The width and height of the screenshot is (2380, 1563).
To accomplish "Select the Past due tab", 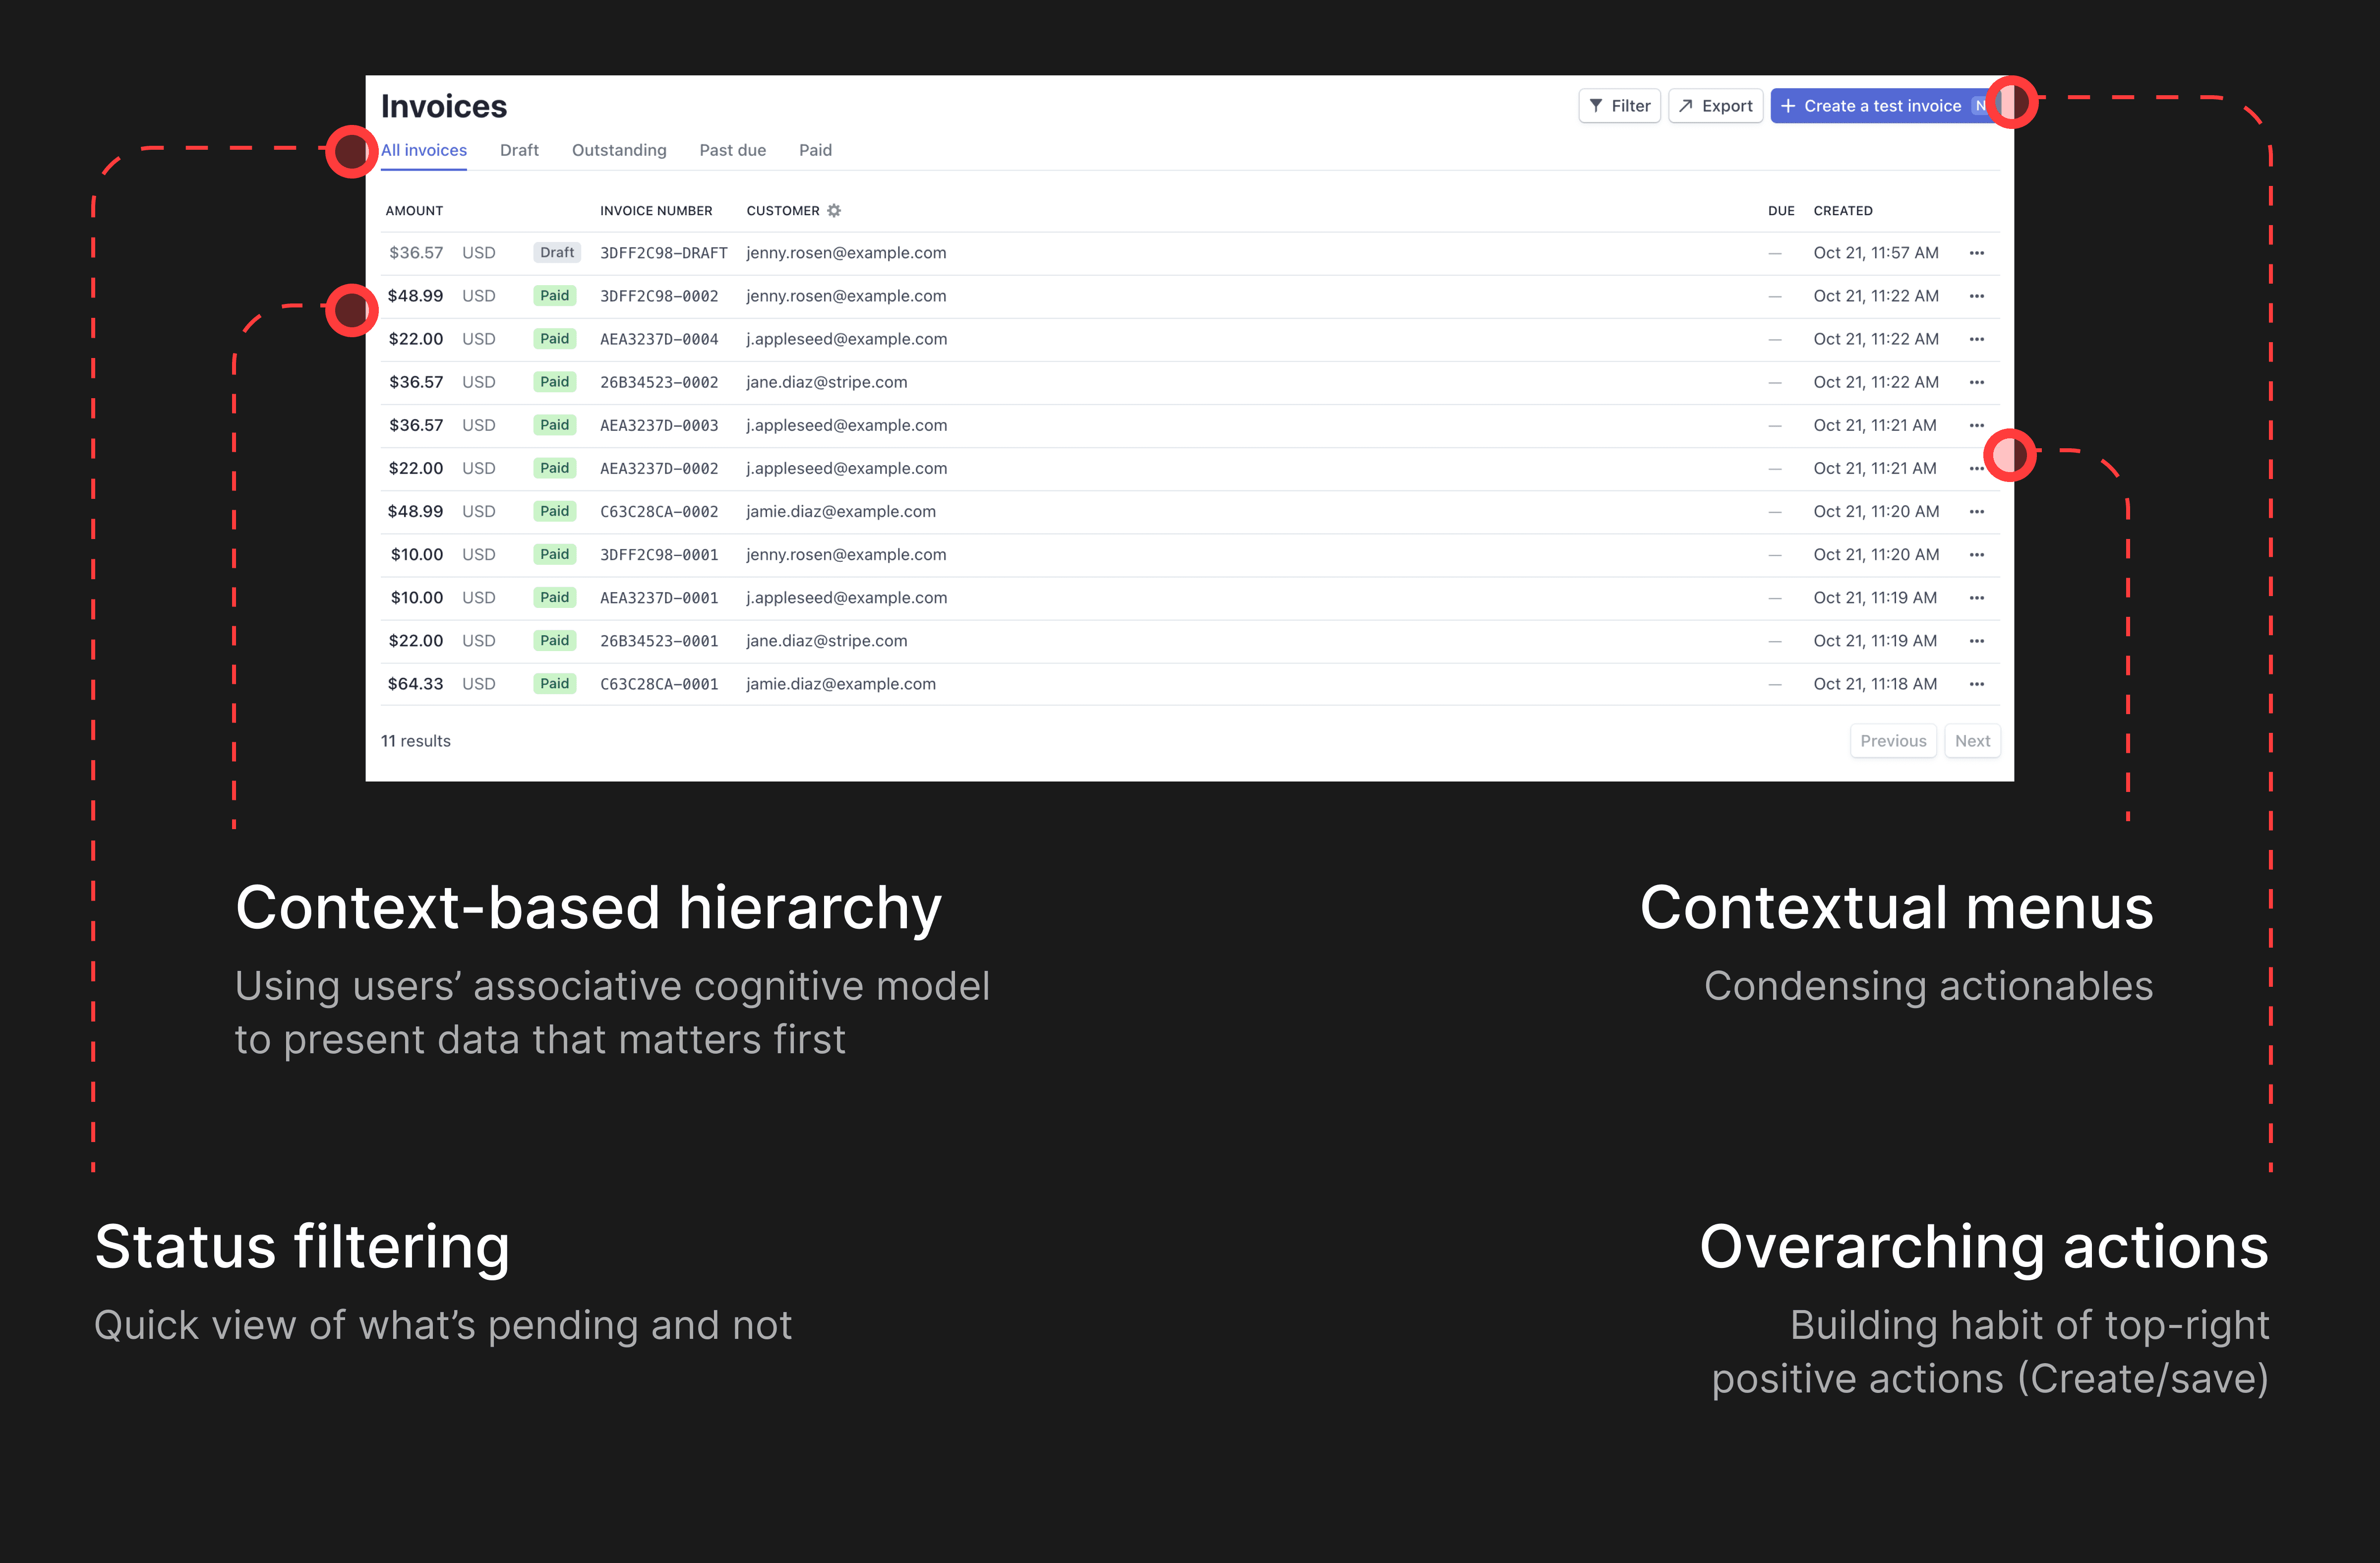I will (732, 150).
